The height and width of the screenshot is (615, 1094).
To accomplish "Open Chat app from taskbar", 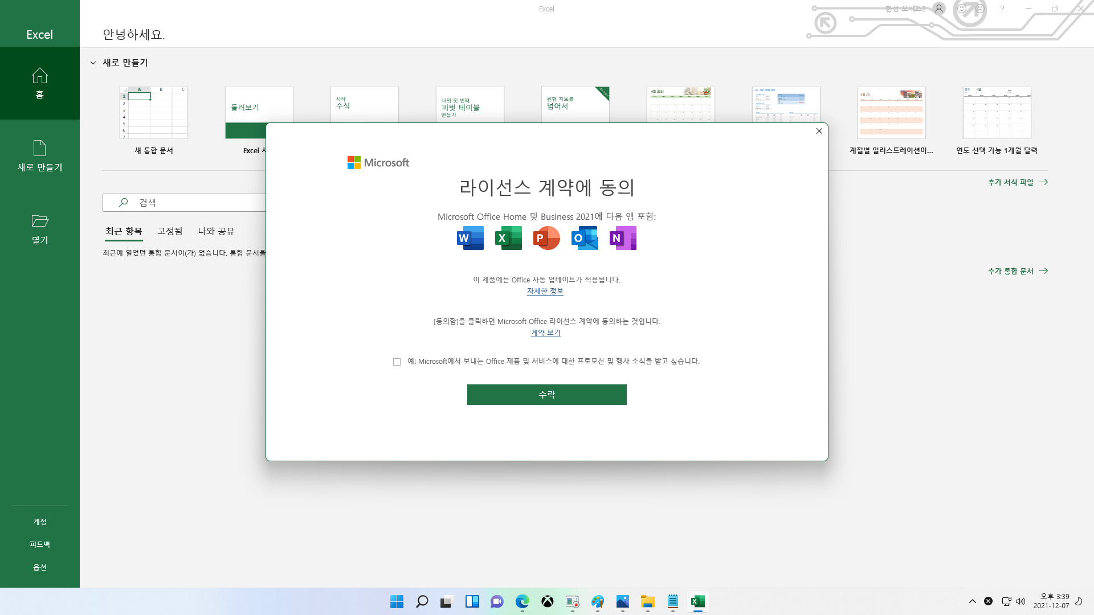I will pos(497,601).
